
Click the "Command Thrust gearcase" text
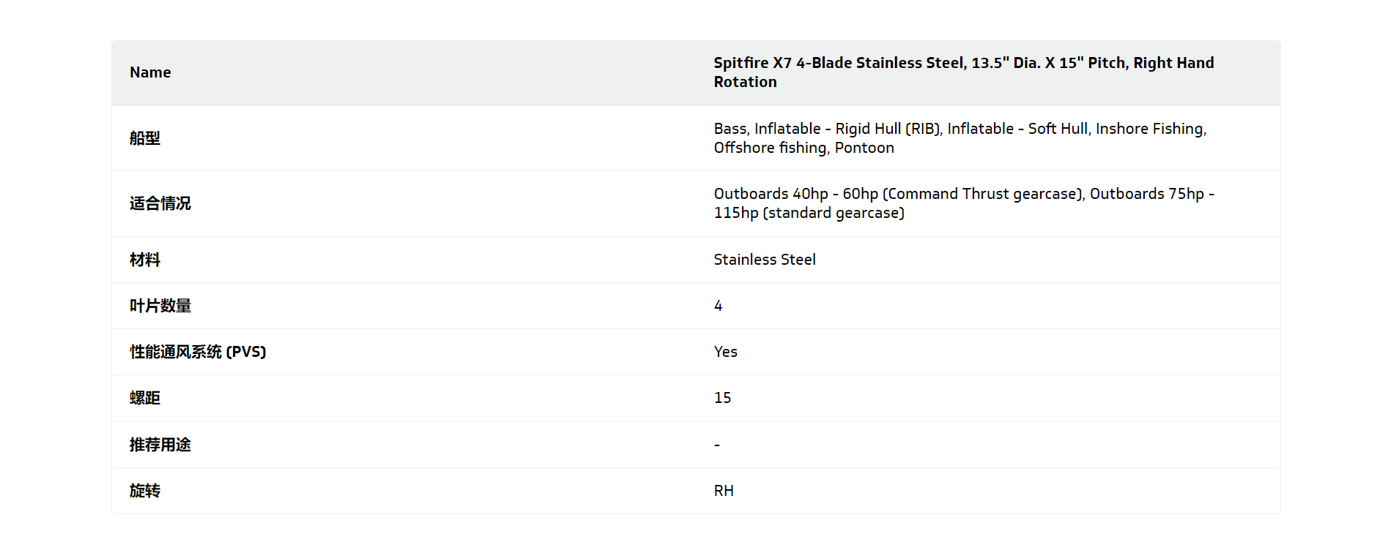981,194
